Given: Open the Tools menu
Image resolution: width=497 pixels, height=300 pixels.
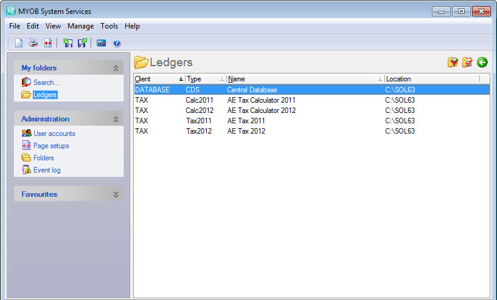Looking at the screenshot, I should 109,26.
